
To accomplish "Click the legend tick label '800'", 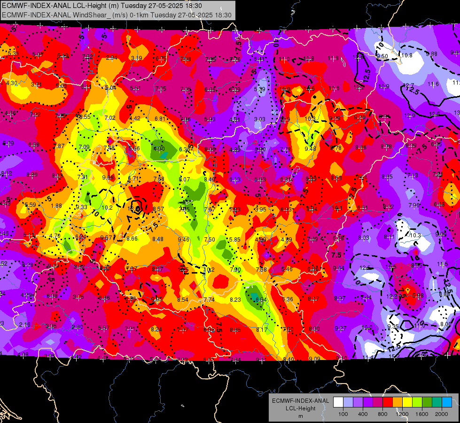I will [382, 414].
